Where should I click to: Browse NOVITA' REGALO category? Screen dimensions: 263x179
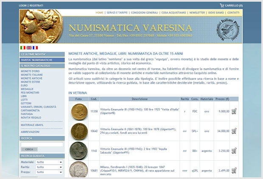point(31,117)
